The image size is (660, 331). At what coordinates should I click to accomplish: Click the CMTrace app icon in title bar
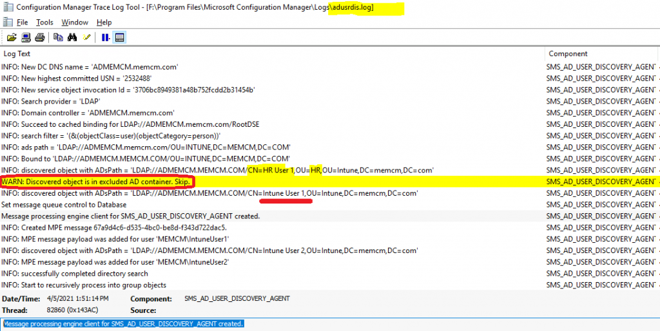click(x=7, y=7)
